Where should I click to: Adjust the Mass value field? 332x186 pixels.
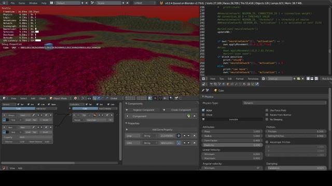click(232, 132)
